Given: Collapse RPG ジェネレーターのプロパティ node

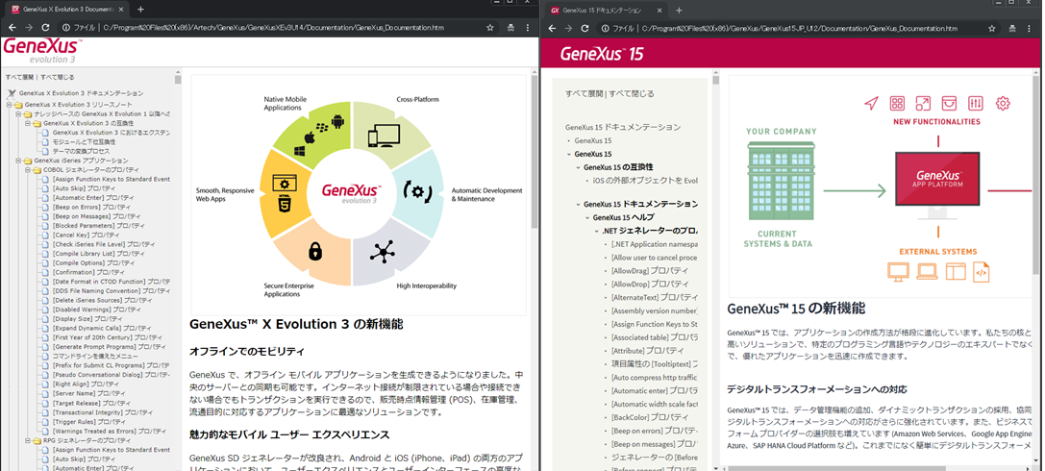Looking at the screenshot, I should point(28,440).
